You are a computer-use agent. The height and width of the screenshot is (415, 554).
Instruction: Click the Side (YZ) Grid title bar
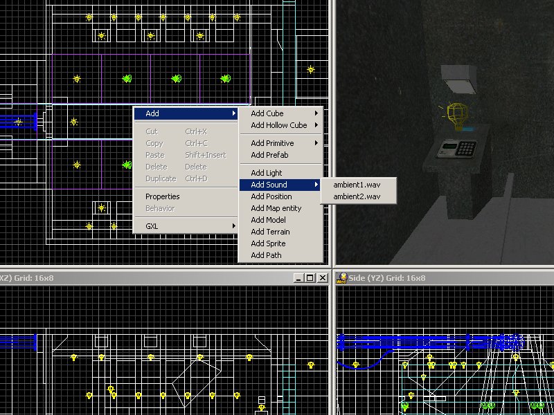click(443, 278)
